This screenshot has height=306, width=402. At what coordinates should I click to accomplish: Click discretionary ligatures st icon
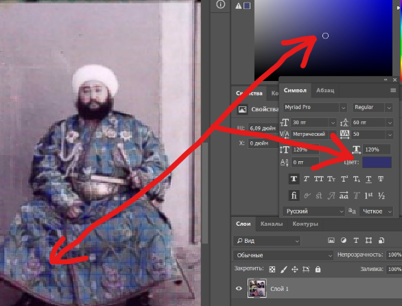tap(319, 196)
